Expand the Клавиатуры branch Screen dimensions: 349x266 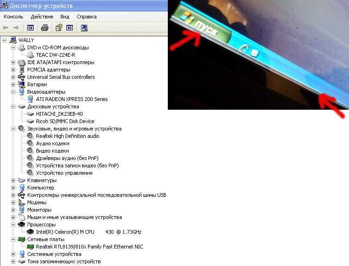click(x=13, y=180)
